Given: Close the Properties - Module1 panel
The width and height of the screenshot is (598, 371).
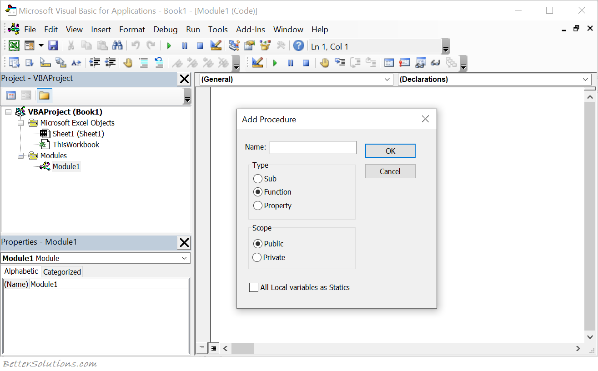Looking at the screenshot, I should click(x=184, y=243).
